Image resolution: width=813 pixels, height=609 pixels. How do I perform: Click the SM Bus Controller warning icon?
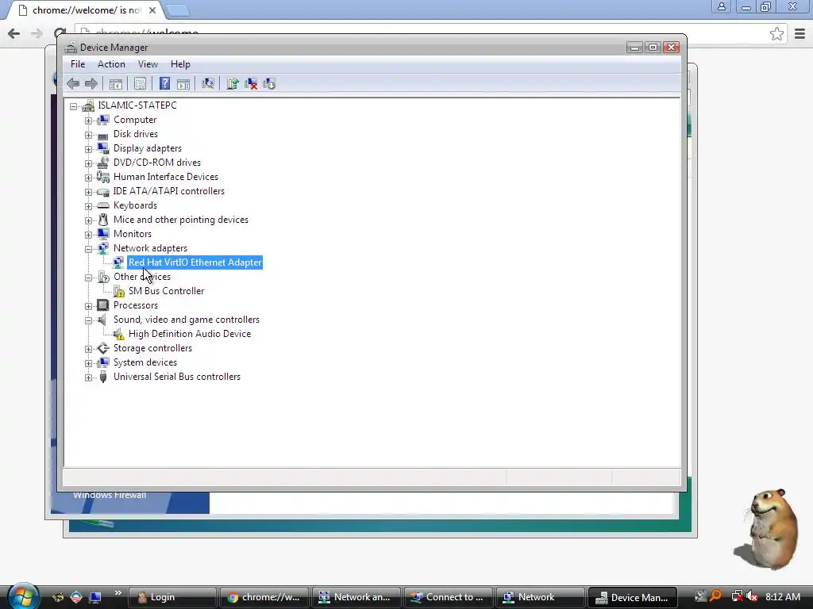(119, 291)
